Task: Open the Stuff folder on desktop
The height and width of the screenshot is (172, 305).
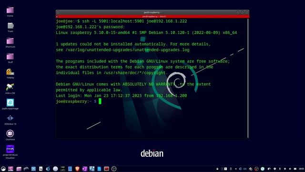Action: point(10,56)
